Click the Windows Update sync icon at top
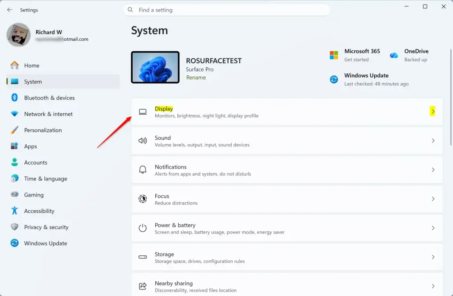This screenshot has height=296, width=453. (x=334, y=79)
